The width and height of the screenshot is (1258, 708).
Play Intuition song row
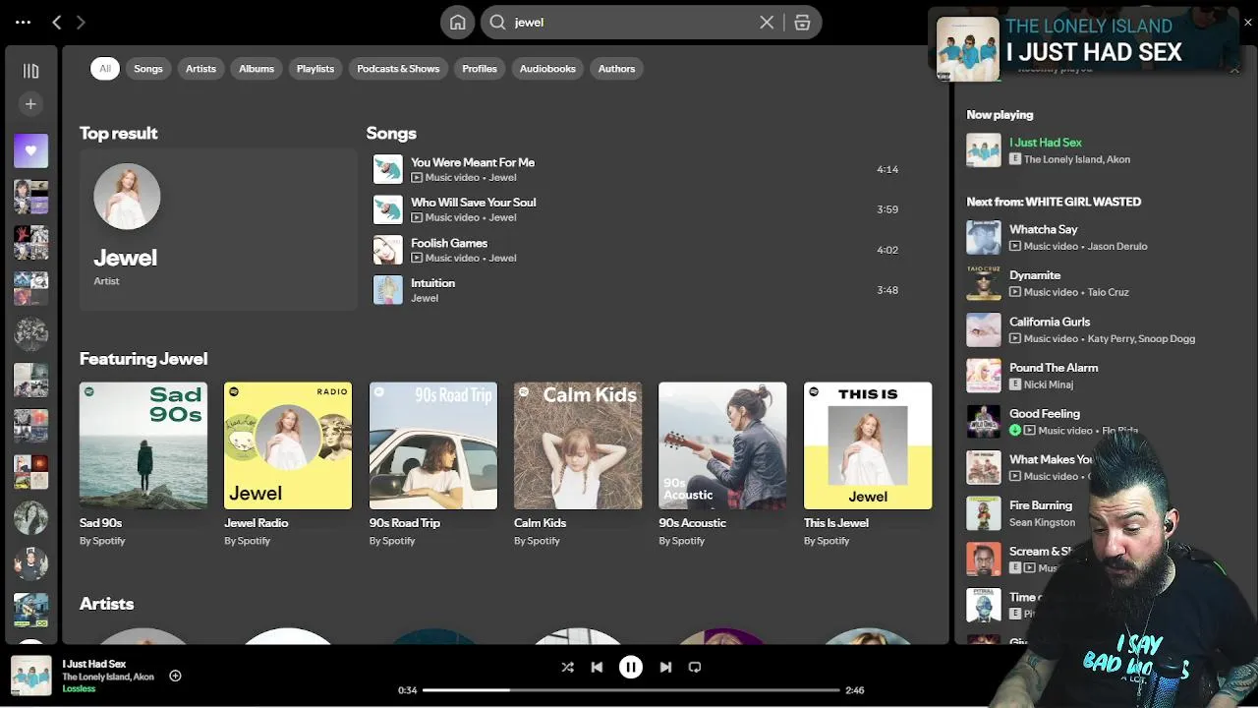point(635,290)
